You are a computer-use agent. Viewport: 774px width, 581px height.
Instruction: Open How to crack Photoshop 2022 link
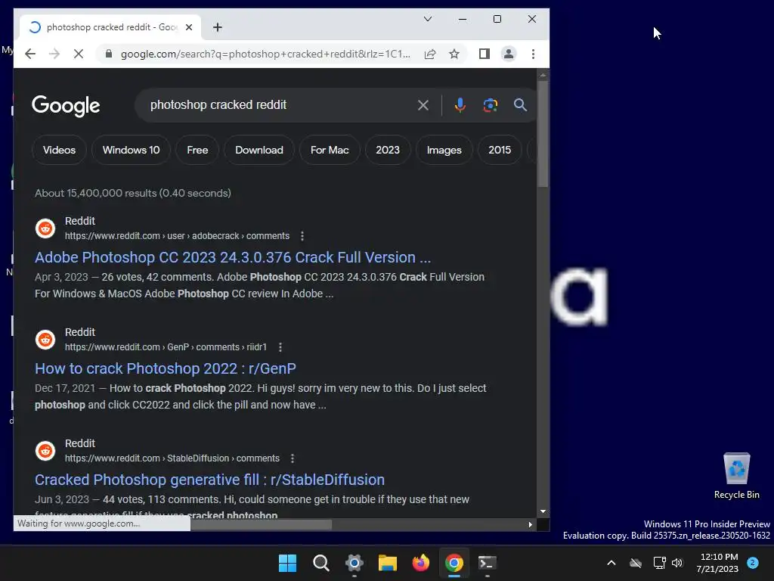[x=166, y=368]
